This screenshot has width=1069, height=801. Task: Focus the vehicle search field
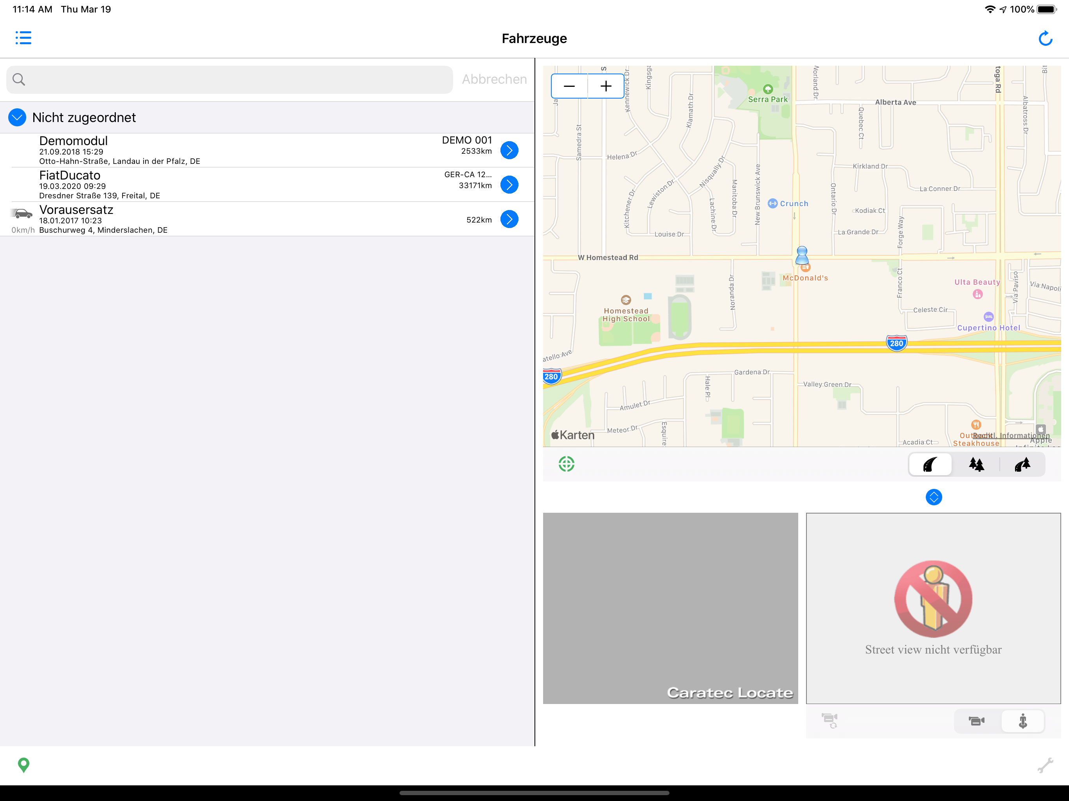pos(230,80)
